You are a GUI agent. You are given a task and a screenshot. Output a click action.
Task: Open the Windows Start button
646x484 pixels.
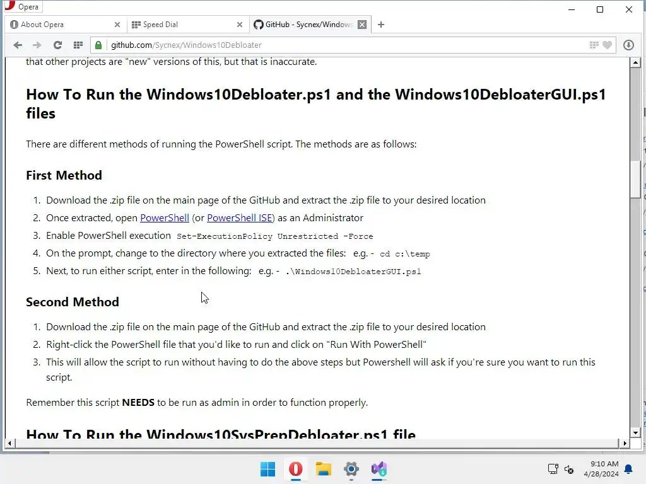pos(267,469)
